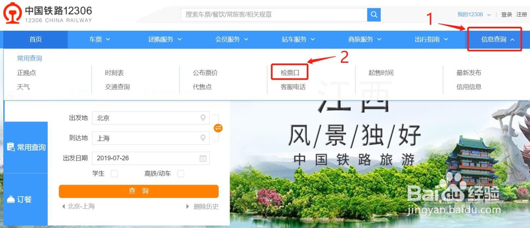Click the 出发日期 field showing 2019-07-26
The image size is (530, 228).
click(151, 158)
